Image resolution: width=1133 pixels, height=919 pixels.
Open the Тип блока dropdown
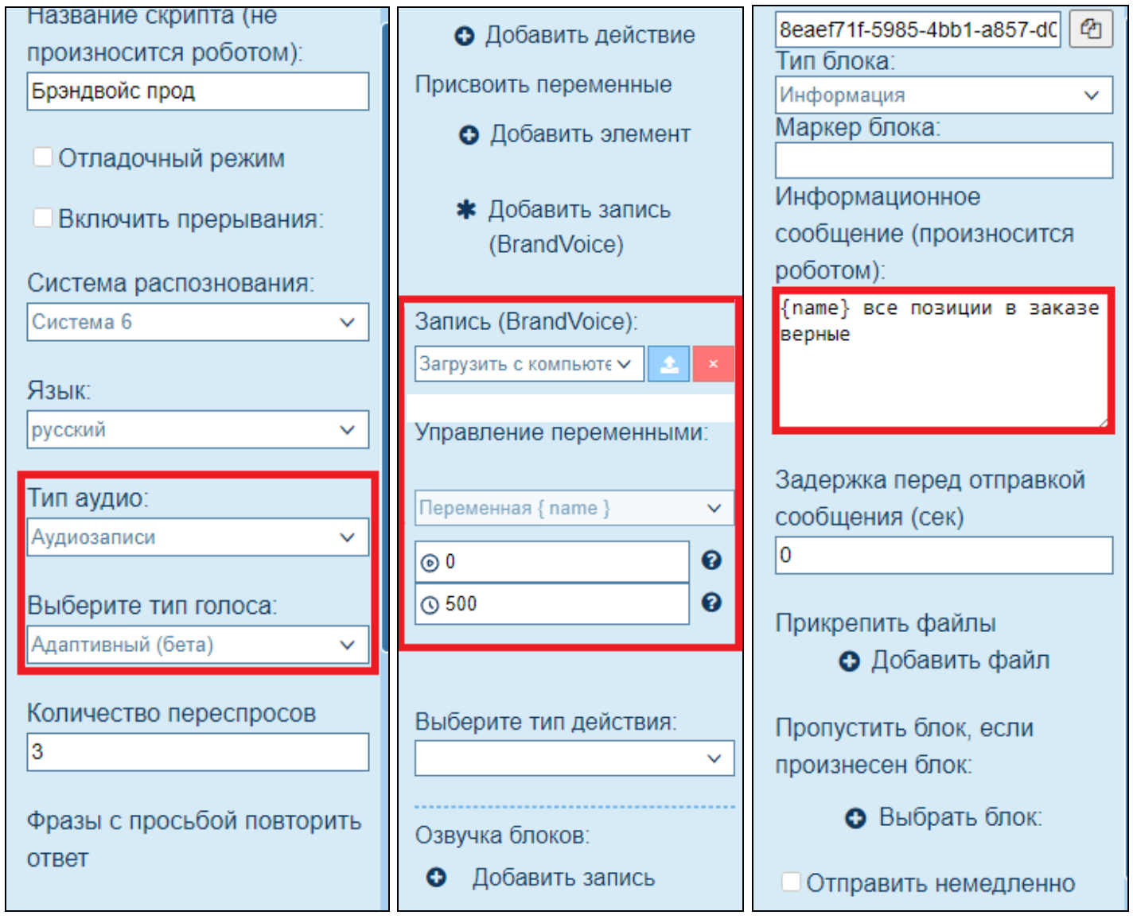click(944, 95)
